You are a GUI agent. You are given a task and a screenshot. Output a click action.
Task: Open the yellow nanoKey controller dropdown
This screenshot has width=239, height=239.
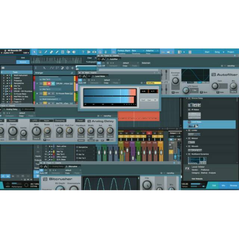pos(153,83)
